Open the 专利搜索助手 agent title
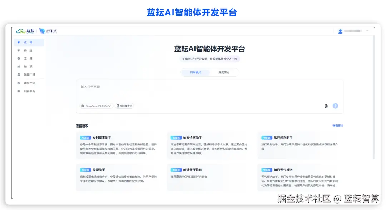 (102, 138)
